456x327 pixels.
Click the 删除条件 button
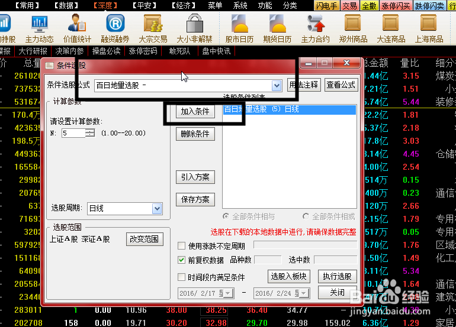[195, 134]
